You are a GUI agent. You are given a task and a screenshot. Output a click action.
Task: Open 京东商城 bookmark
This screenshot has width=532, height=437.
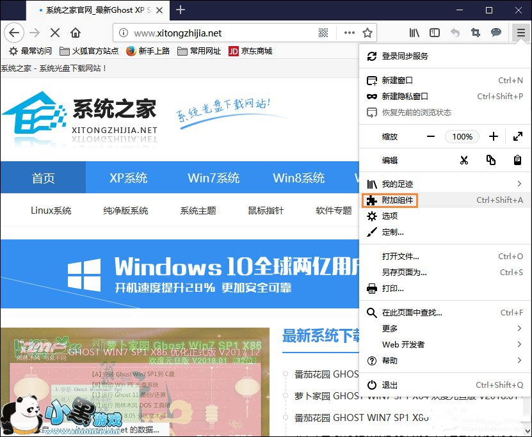coord(250,51)
